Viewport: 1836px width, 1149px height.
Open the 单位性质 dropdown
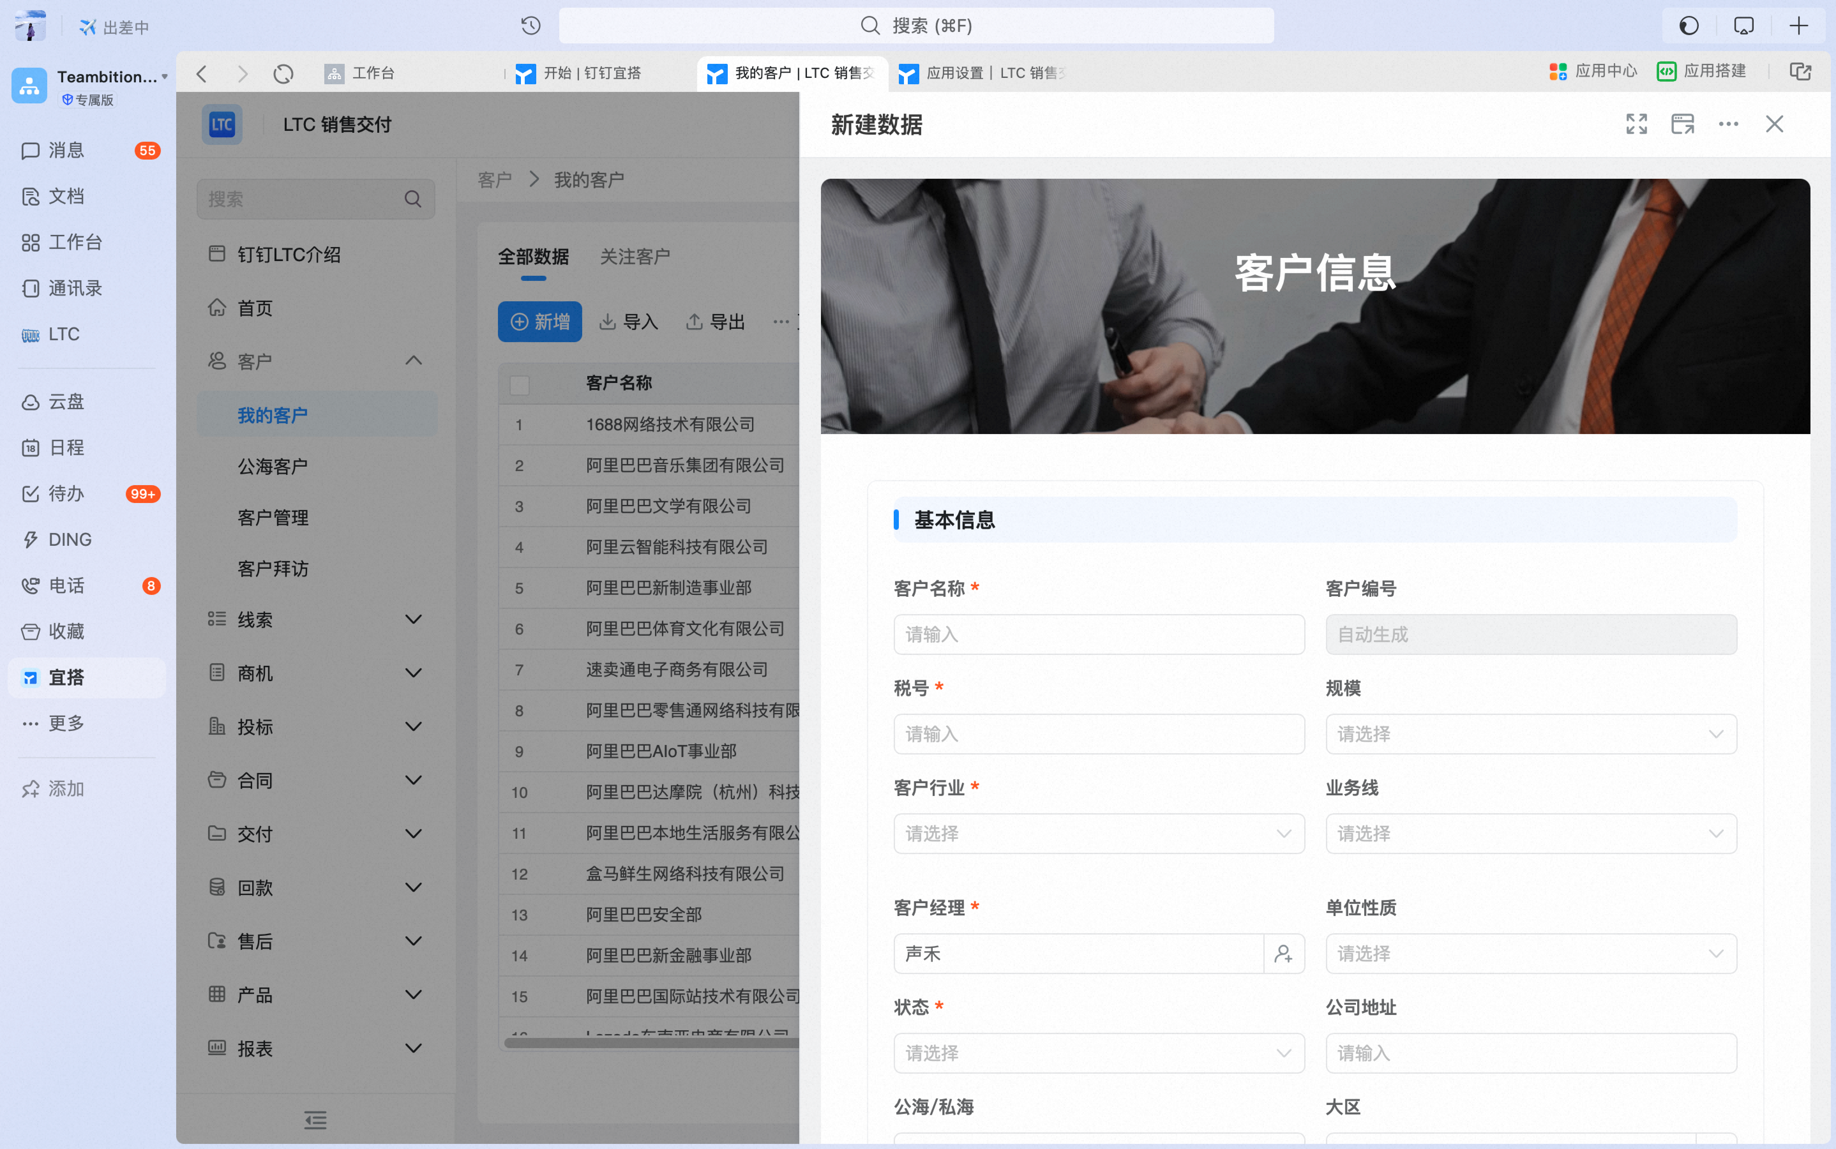[x=1531, y=954]
